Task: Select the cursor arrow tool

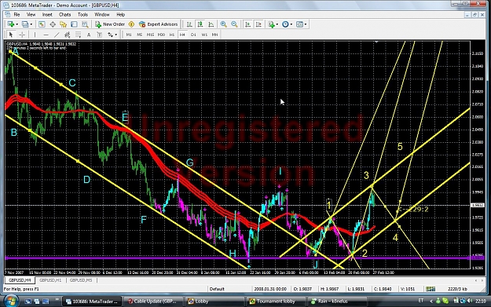Action: tap(11, 35)
